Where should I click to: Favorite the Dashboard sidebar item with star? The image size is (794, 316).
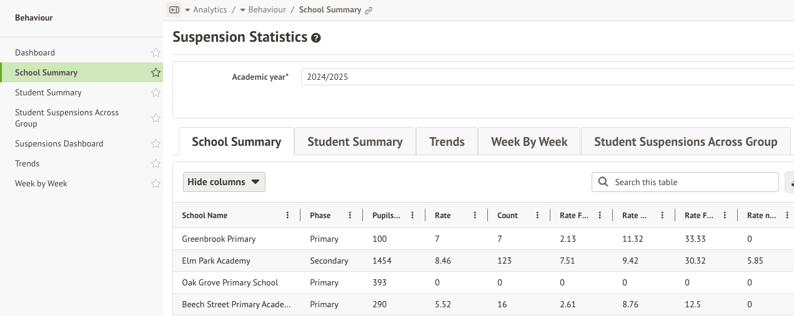tap(156, 53)
